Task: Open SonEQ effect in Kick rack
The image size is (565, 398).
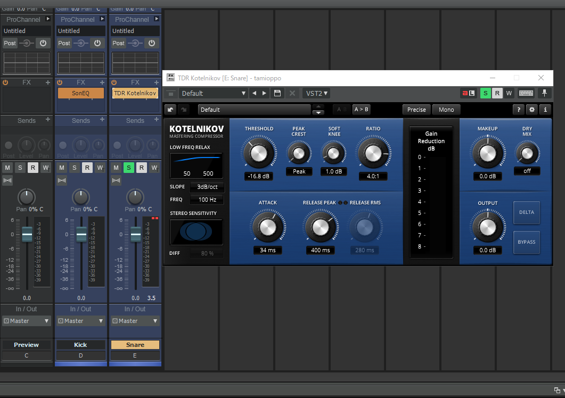Action: pyautogui.click(x=81, y=93)
